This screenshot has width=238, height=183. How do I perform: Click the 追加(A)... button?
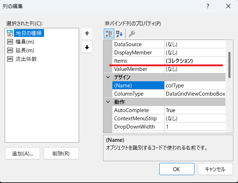23,154
